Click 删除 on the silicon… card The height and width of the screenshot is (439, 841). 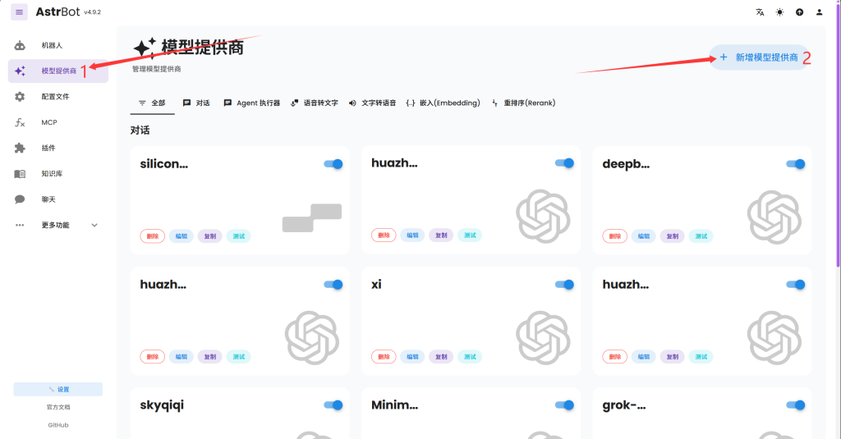pos(153,236)
